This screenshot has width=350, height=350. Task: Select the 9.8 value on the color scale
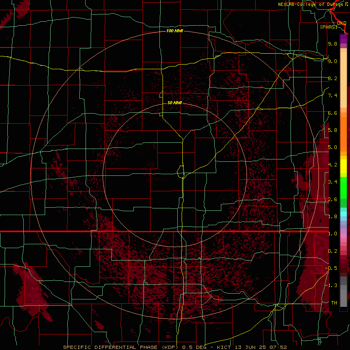tap(332, 44)
